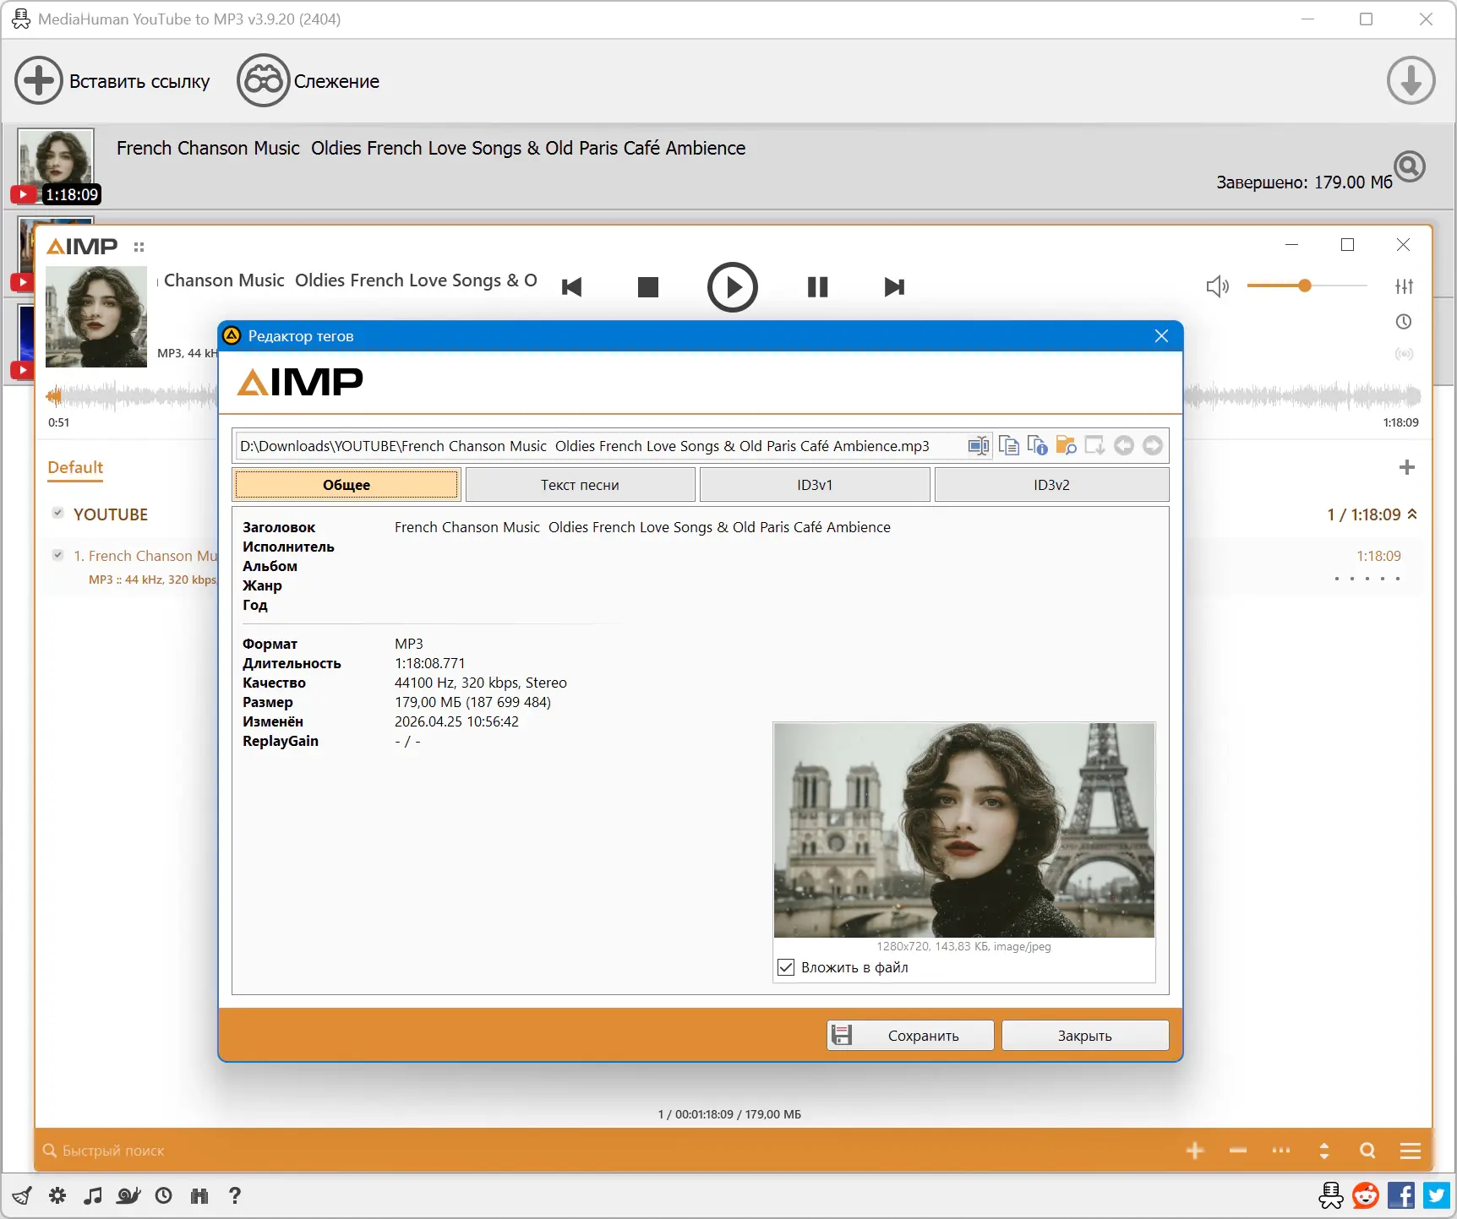Image resolution: width=1457 pixels, height=1219 pixels.
Task: Collapse the playlist group with double chevron
Action: [1412, 514]
